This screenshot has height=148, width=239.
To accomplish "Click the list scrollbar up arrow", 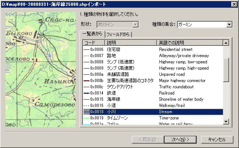I will (226, 43).
